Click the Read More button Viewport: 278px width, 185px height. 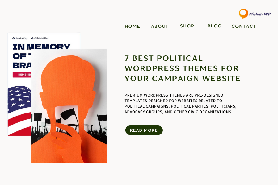[x=144, y=130]
